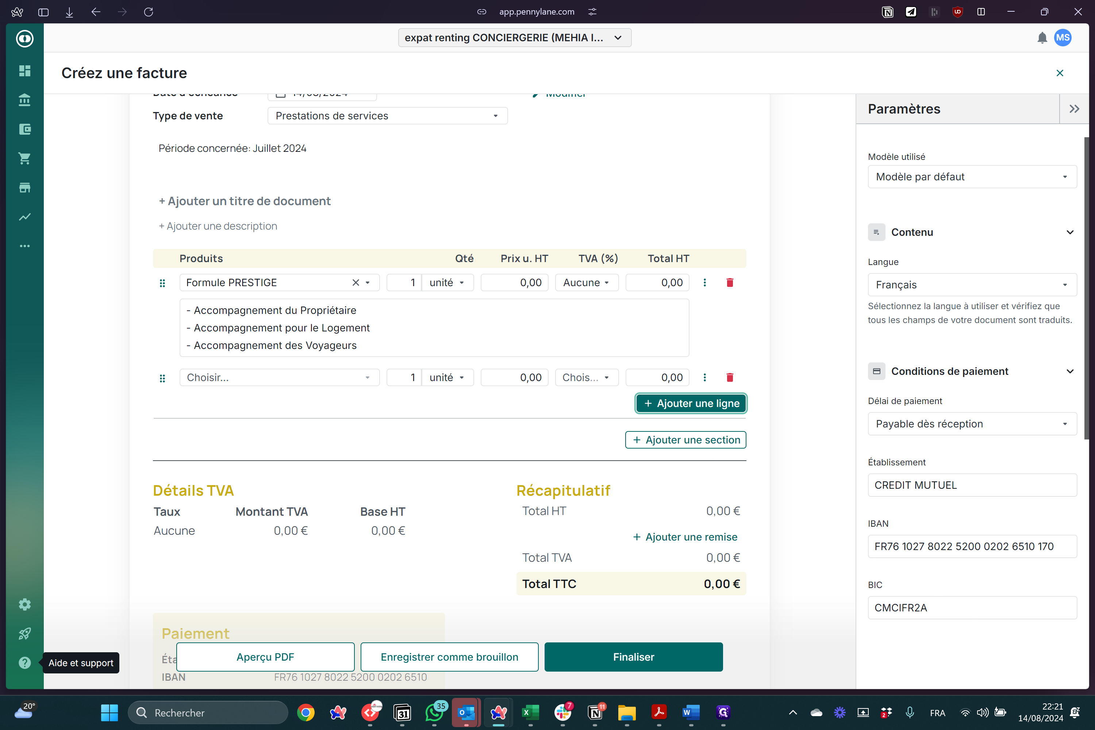Open options menu for the Choisir line
The image size is (1095, 730).
tap(704, 377)
